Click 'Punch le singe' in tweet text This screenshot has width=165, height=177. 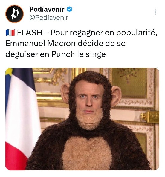coord(79,54)
